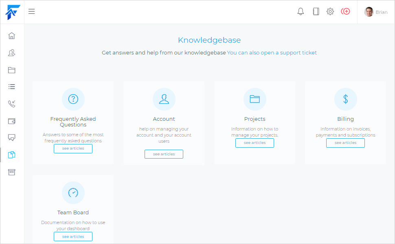Image resolution: width=395 pixels, height=244 pixels.
Task: Open the notebook icon in top bar
Action: point(316,11)
